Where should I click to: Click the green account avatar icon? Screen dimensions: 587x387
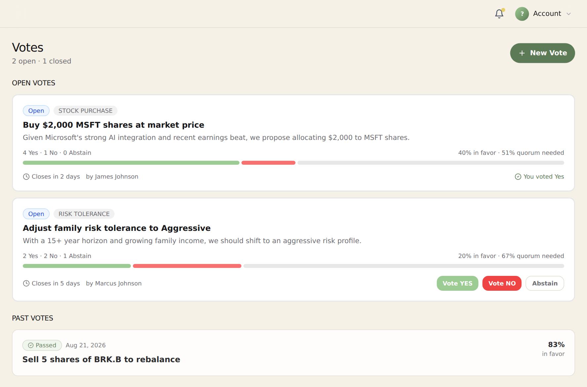pyautogui.click(x=522, y=14)
